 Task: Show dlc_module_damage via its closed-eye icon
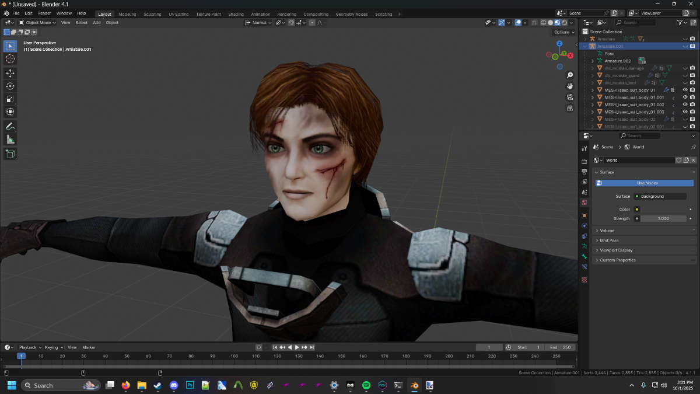(x=685, y=68)
